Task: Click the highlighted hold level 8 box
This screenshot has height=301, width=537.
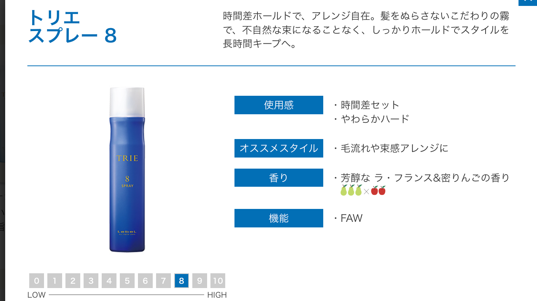Action: pyautogui.click(x=182, y=281)
